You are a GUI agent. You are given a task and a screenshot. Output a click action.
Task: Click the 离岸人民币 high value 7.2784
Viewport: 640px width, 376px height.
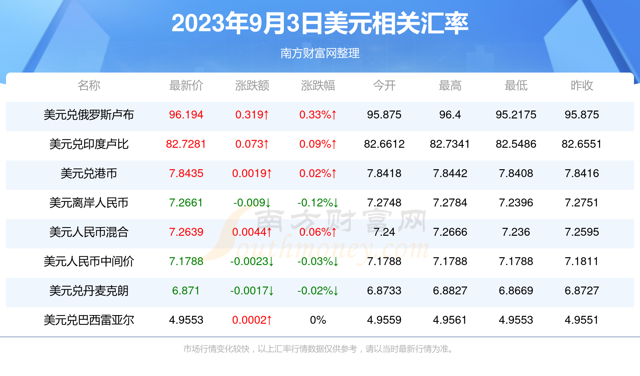(450, 203)
